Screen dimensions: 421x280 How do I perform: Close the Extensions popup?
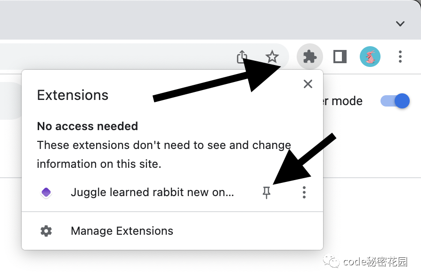coord(308,84)
